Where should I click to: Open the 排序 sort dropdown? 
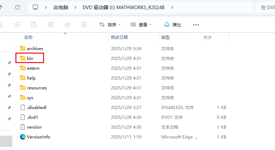[110, 25]
